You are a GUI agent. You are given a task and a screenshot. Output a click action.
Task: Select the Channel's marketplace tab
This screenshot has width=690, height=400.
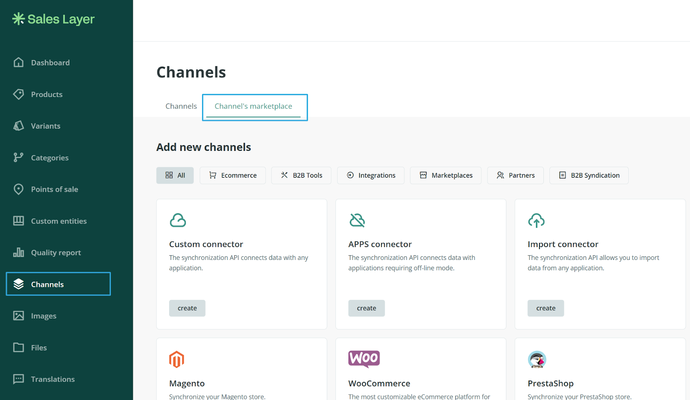click(x=254, y=106)
